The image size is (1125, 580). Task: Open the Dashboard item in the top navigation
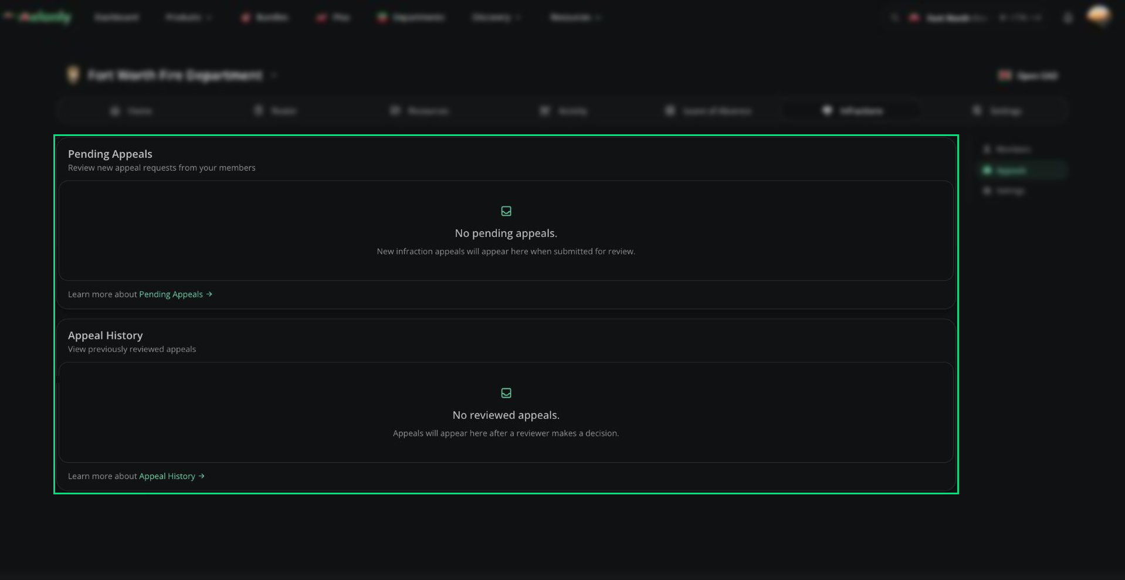click(x=117, y=18)
